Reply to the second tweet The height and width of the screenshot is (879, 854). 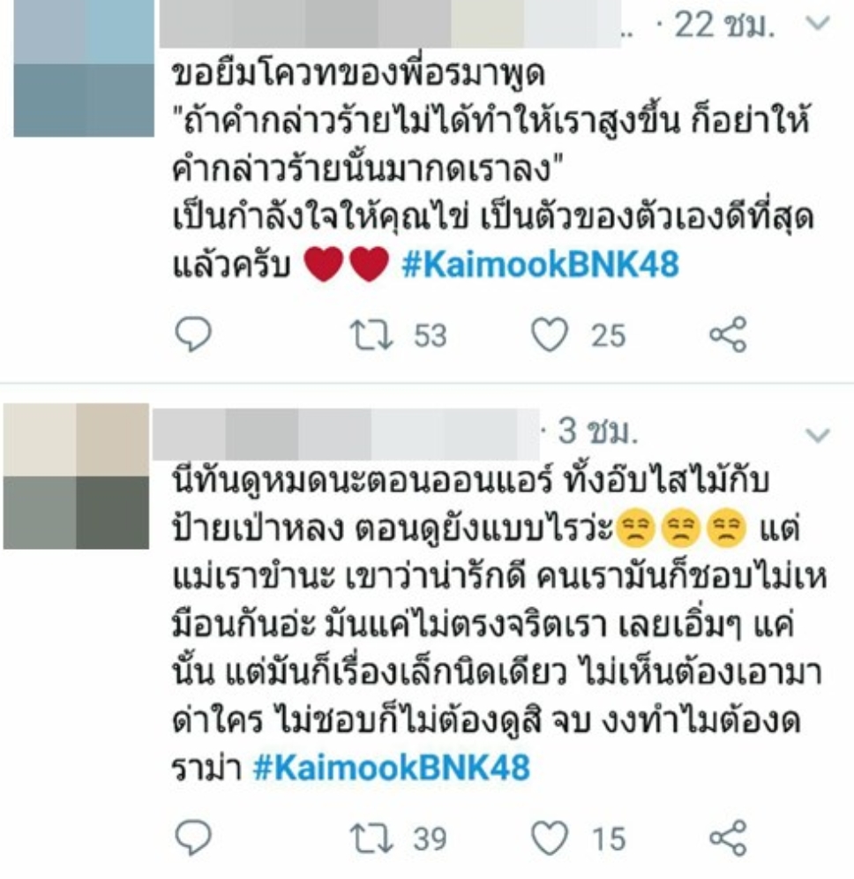(193, 838)
